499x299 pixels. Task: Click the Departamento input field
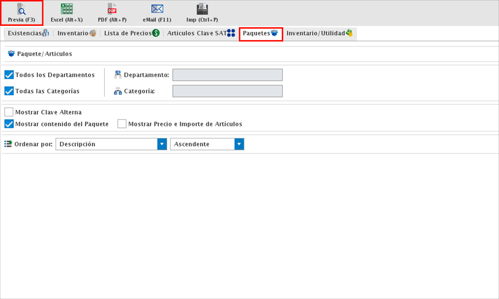click(x=227, y=75)
